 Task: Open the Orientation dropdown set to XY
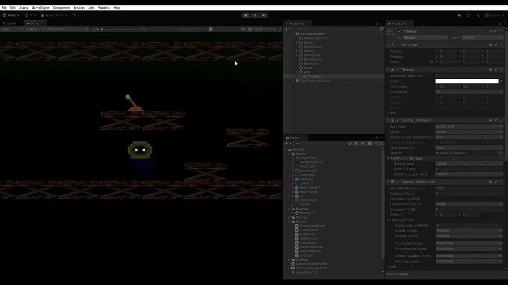[x=467, y=92]
